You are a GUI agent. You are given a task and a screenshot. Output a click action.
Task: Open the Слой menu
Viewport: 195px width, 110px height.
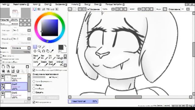(x=48, y=4)
